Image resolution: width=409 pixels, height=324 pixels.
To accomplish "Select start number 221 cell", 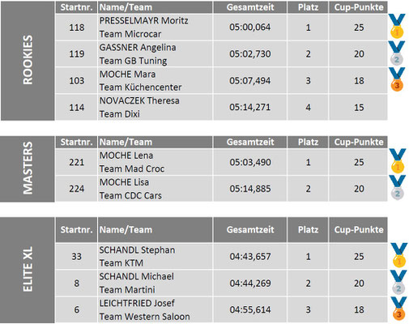I will click(76, 162).
